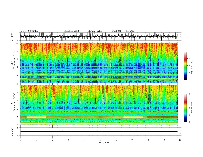Click time axis tick label "1"
203x157 pixels.
36,140
